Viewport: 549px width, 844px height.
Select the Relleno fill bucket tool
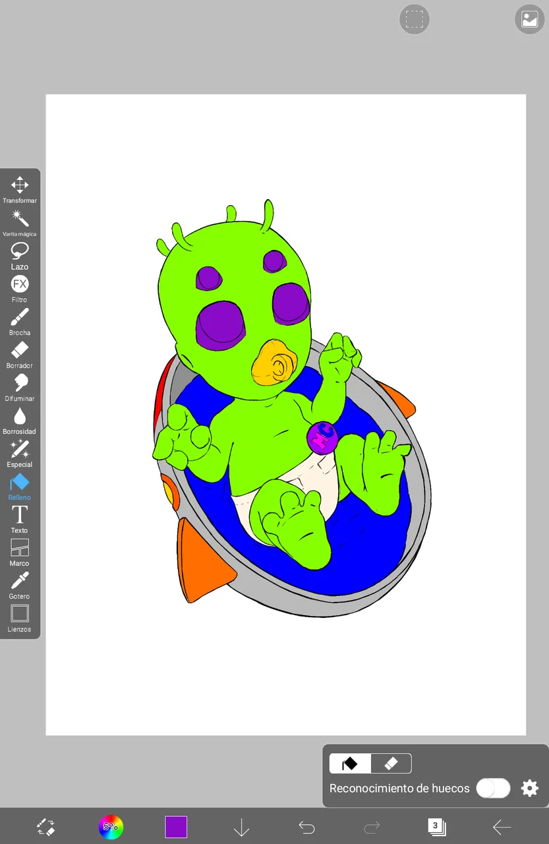pyautogui.click(x=20, y=487)
